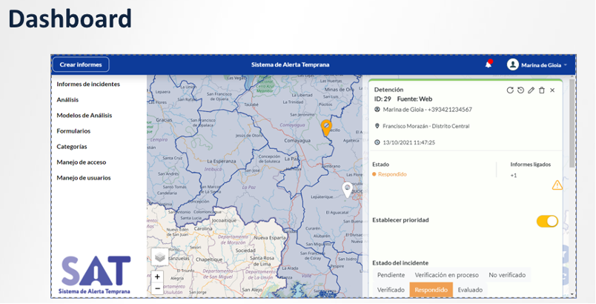The height and width of the screenshot is (304, 596).
Task: Click the location pin icon in details
Action: [x=377, y=126]
